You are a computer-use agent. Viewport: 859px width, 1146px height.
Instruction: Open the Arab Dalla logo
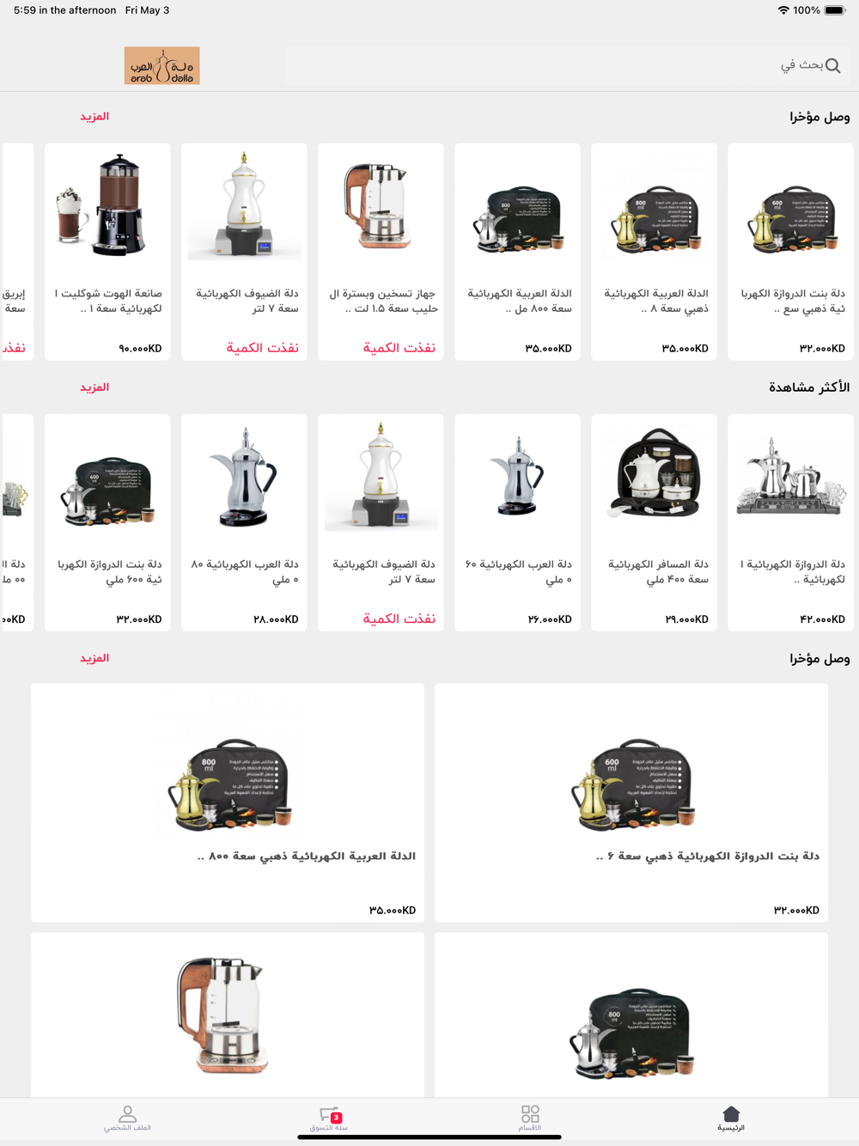point(161,65)
